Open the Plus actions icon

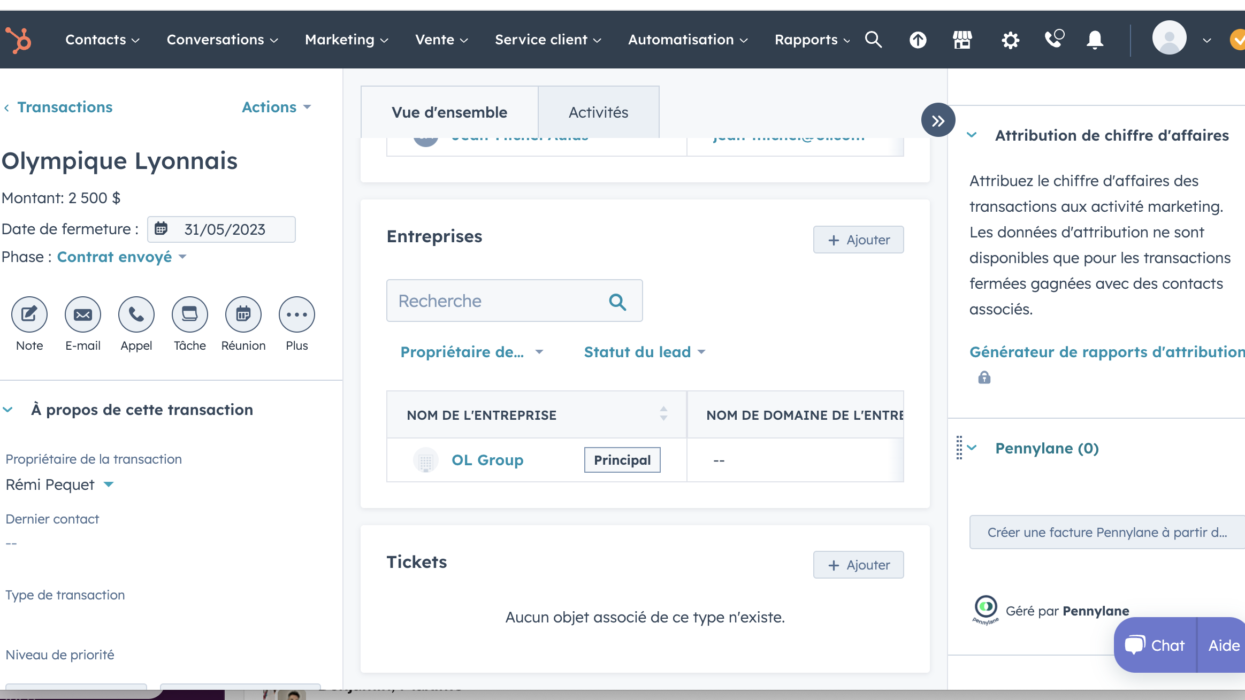coord(296,314)
